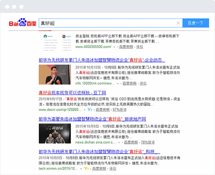
Task: Open the 企业动态 result title link
Action: pyautogui.click(x=102, y=60)
